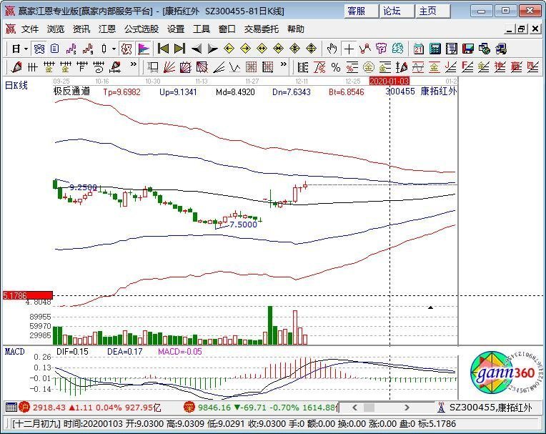Viewport: 546px width, 434px height.
Task: Open the info sheet icon beside period selector
Action: (54, 49)
